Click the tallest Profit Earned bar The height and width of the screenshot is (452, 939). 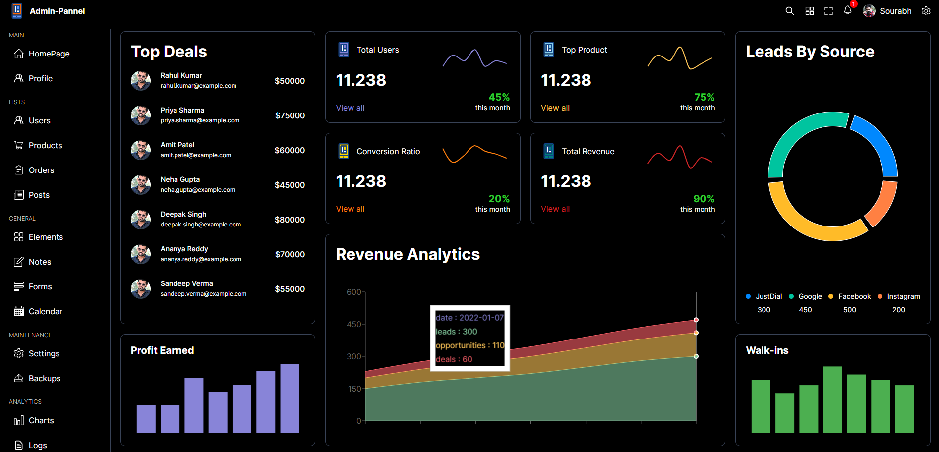(290, 398)
